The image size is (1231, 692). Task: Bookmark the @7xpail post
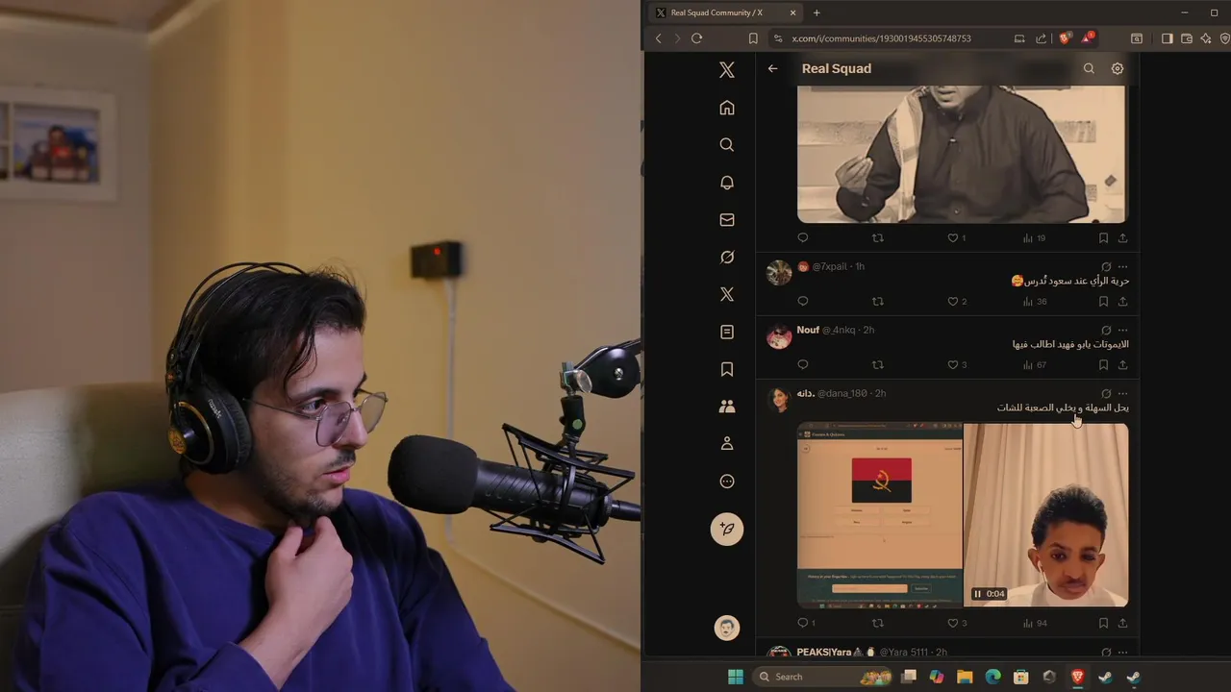pyautogui.click(x=1103, y=302)
